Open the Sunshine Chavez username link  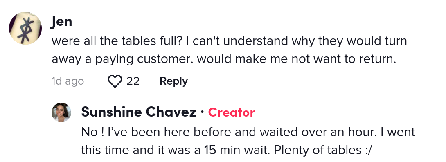[x=139, y=112]
